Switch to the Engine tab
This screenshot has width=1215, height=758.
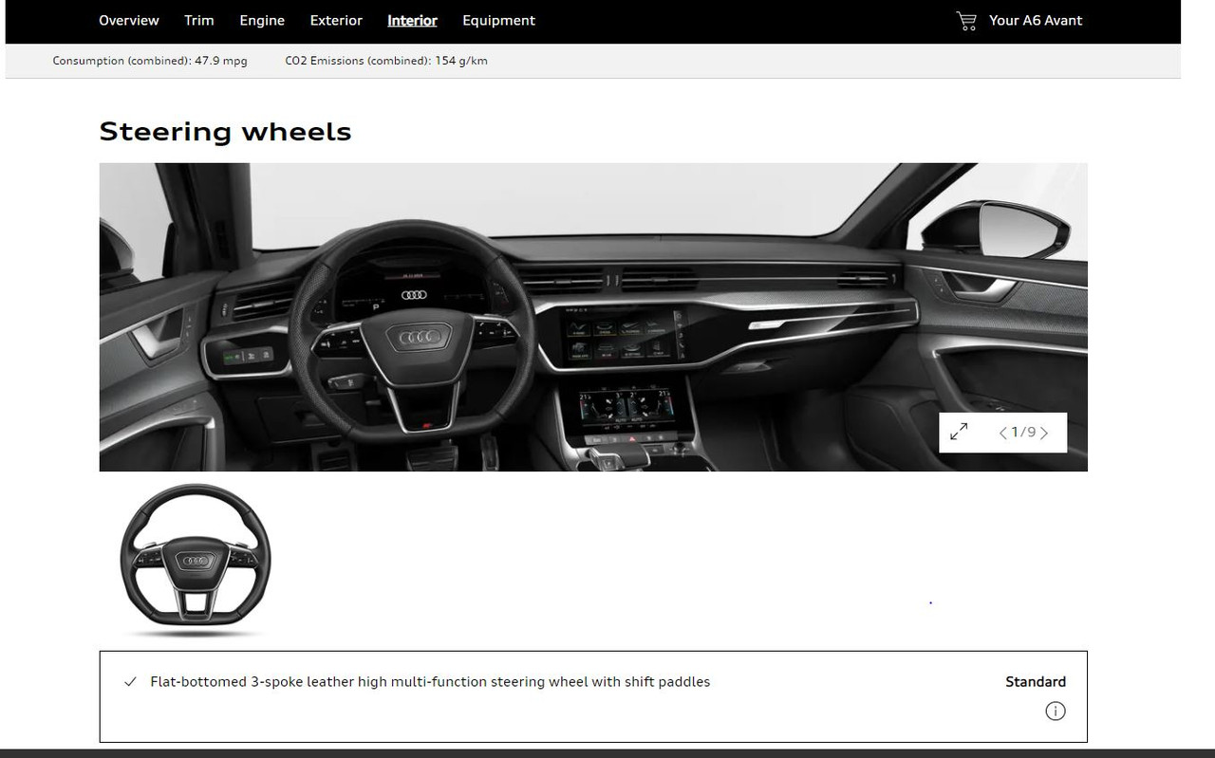(x=262, y=20)
